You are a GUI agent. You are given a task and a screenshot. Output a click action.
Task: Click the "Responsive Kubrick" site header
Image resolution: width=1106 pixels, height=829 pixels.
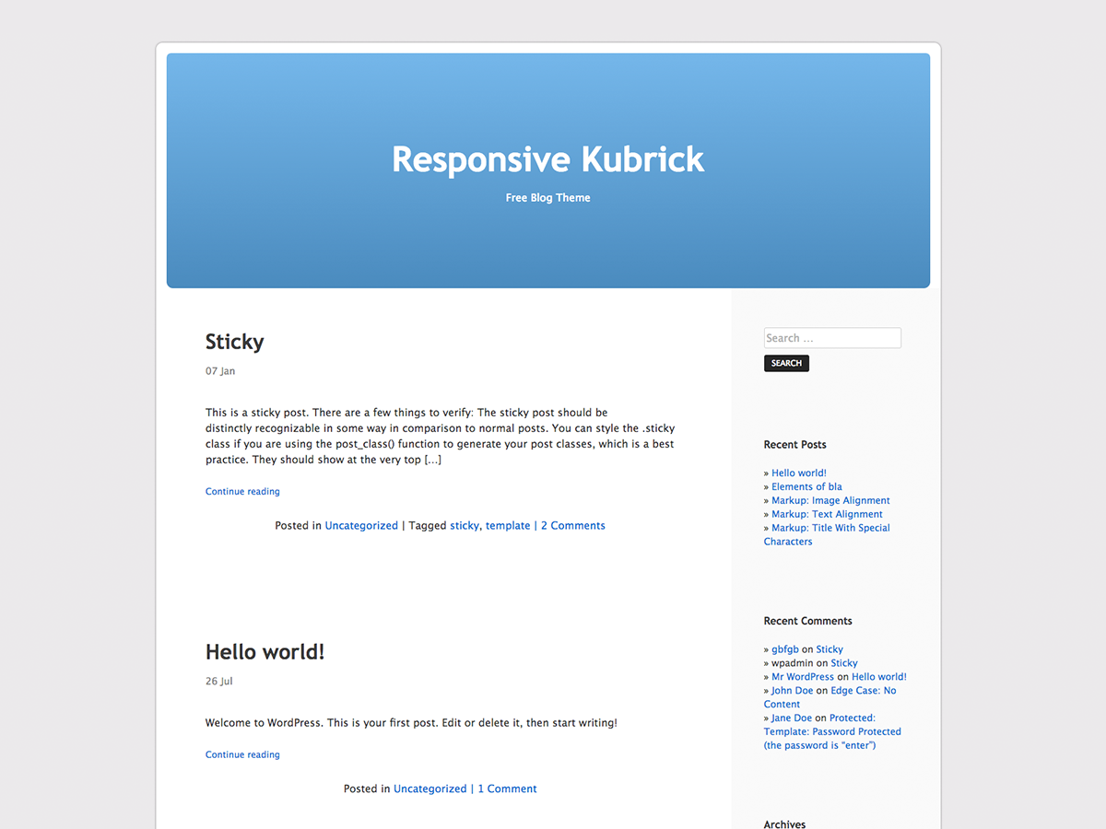tap(547, 158)
